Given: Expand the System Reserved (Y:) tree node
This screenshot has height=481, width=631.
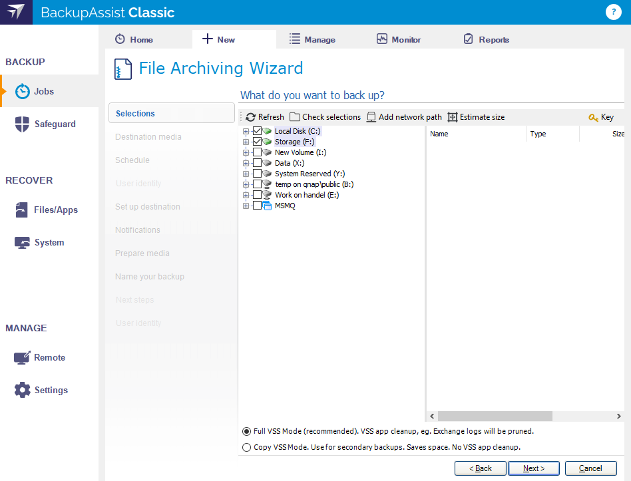Looking at the screenshot, I should click(x=246, y=174).
